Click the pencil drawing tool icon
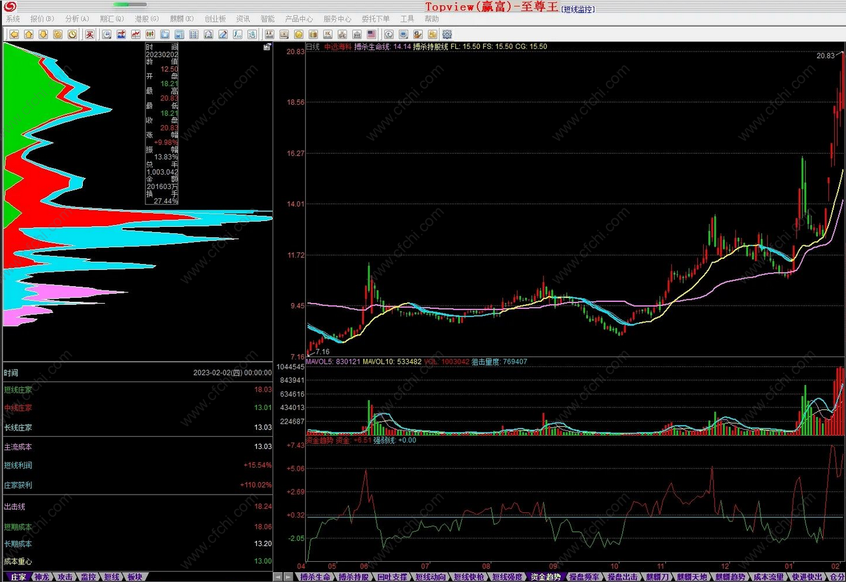Image resolution: width=846 pixels, height=582 pixels. 222,34
